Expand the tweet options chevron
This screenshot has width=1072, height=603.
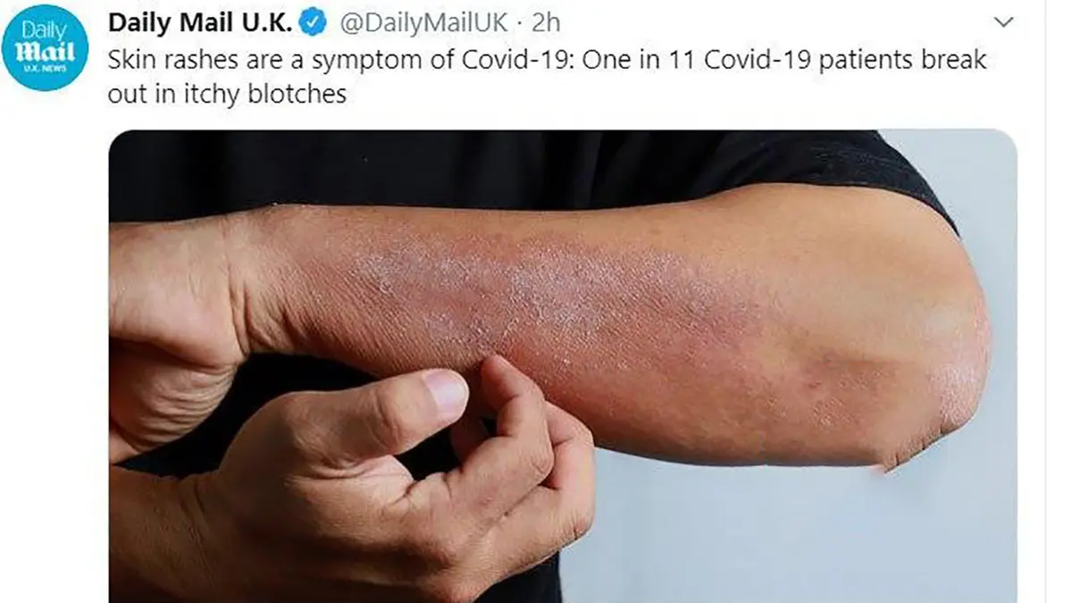coord(1004,21)
